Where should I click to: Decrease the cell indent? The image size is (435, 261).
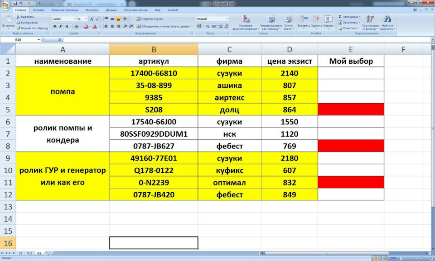tap(125, 26)
